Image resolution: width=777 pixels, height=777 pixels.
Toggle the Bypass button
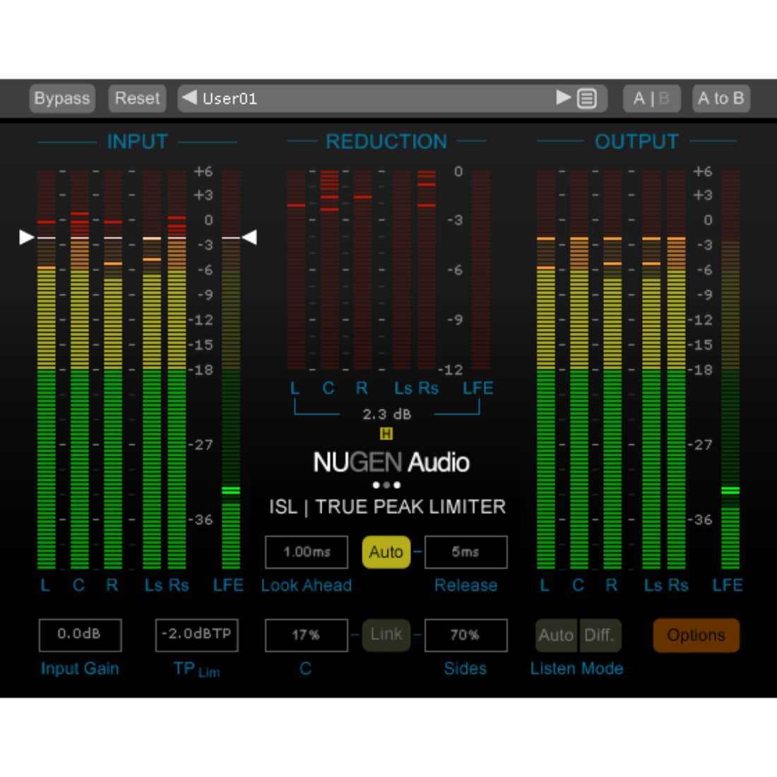coord(62,98)
